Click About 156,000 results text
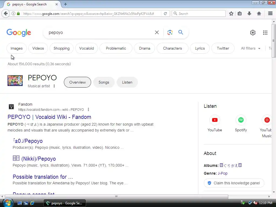 [x=39, y=64]
